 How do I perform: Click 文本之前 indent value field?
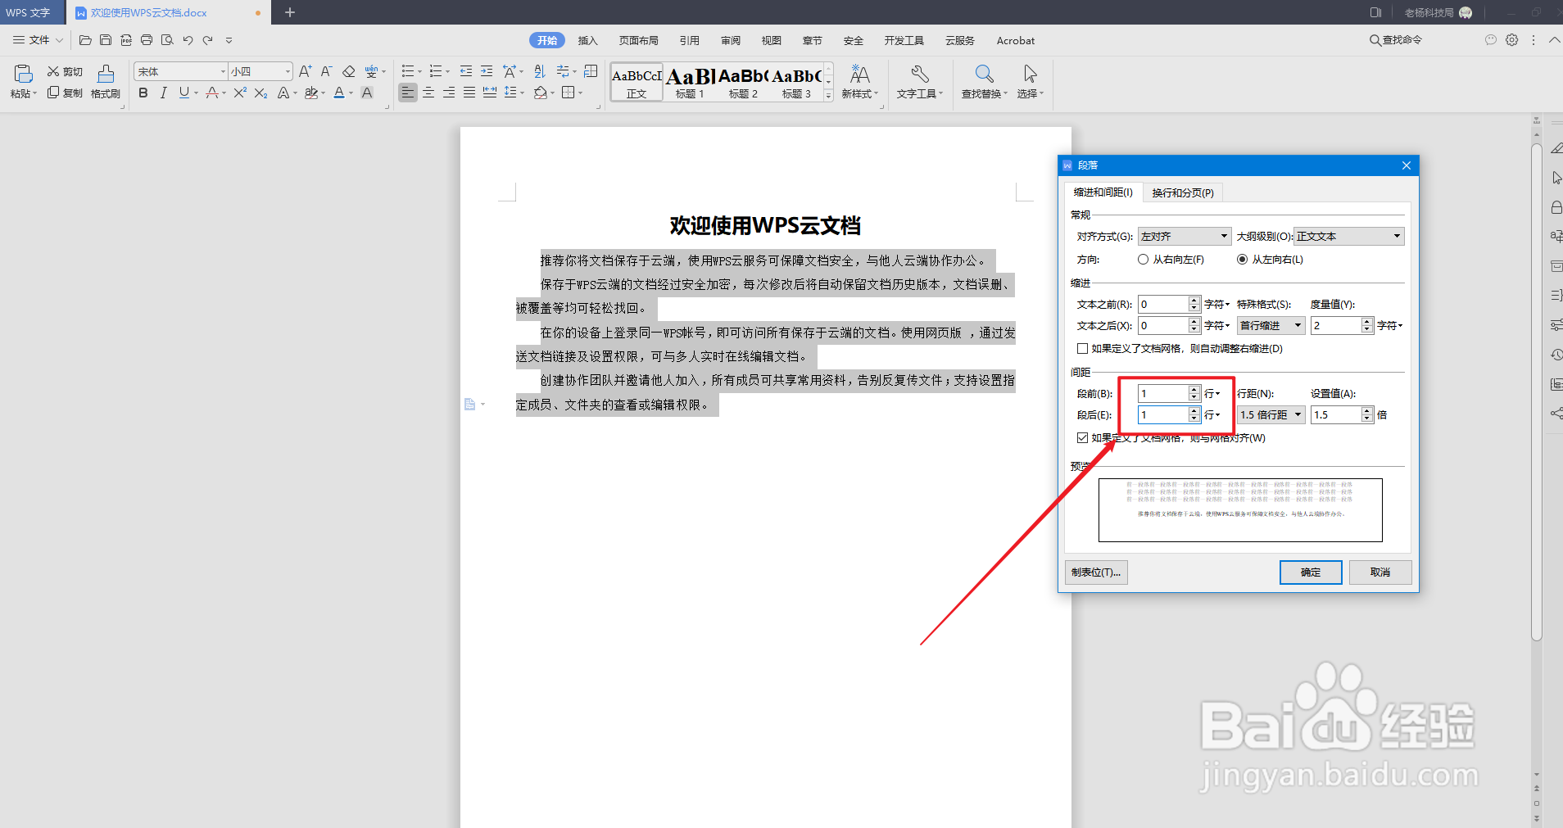pos(1162,305)
